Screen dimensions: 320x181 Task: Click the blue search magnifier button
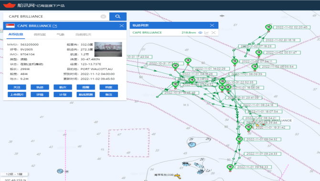tap(118, 17)
